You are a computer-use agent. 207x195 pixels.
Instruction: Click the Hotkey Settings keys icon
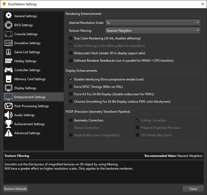(8, 61)
